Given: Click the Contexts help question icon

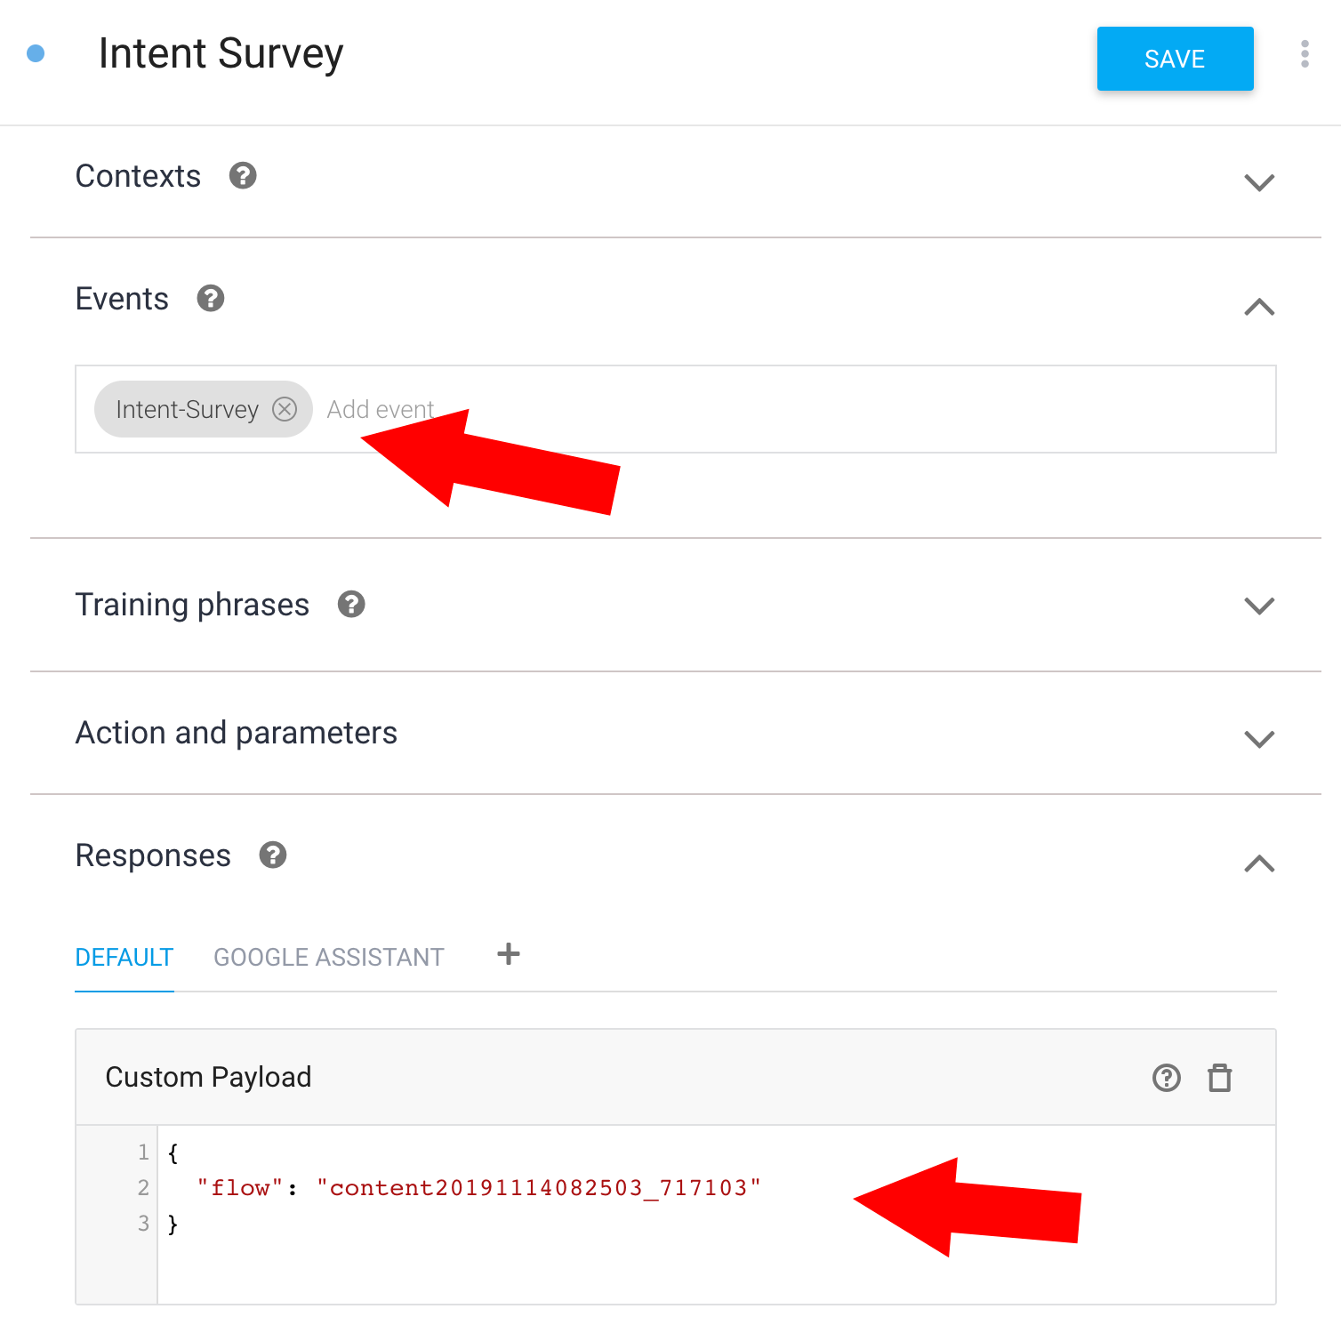Looking at the screenshot, I should pyautogui.click(x=243, y=176).
